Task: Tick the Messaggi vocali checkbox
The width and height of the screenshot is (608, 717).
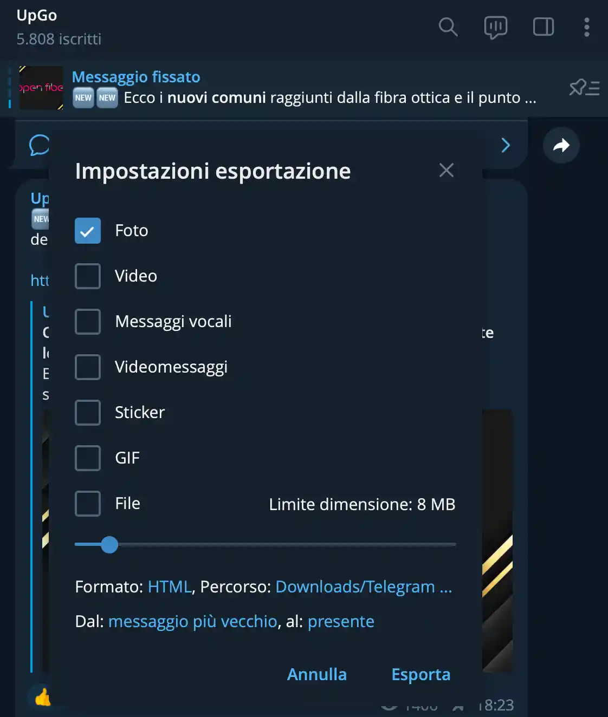Action: (88, 322)
